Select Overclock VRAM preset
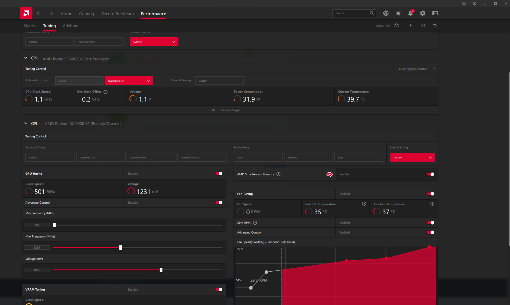The height and width of the screenshot is (305, 510). pyautogui.click(x=202, y=157)
